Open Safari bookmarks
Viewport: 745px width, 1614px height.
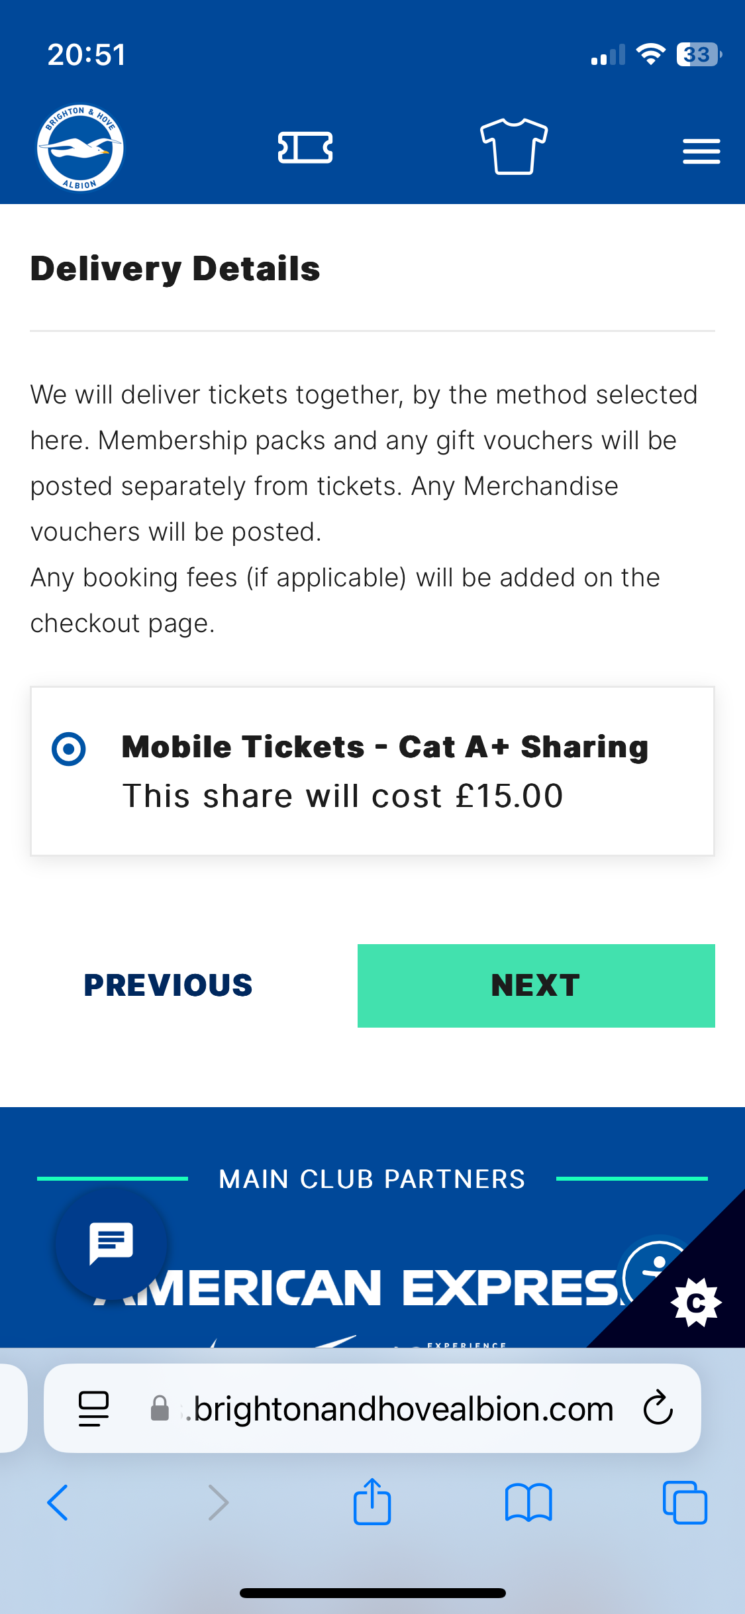coord(528,1502)
